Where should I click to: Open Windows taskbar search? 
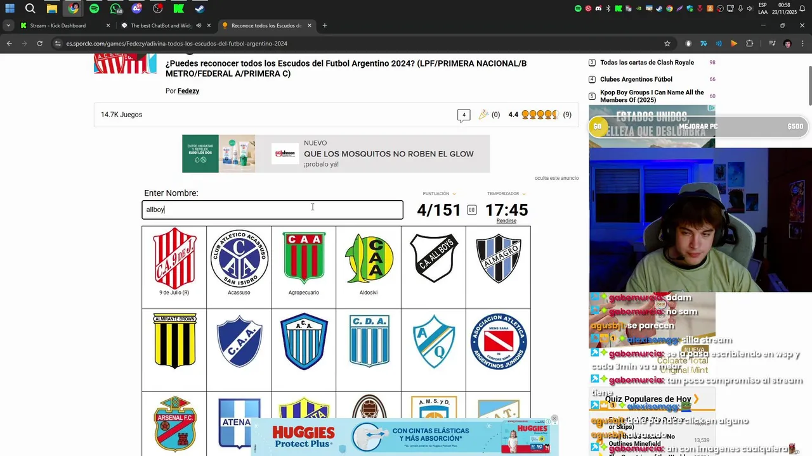30,9
